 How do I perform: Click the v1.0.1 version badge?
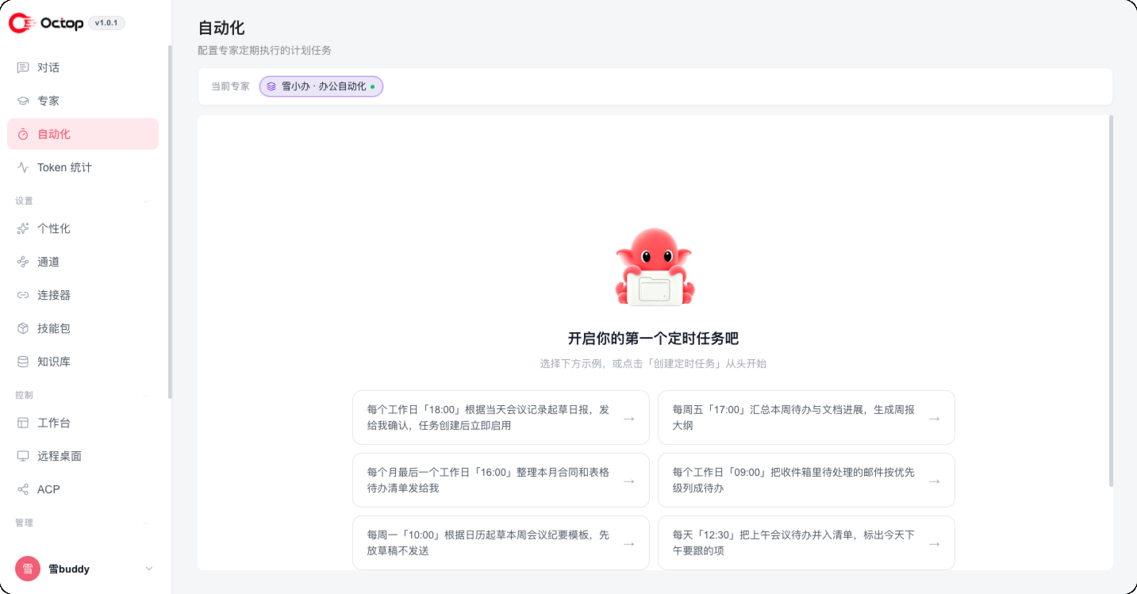click(x=106, y=23)
